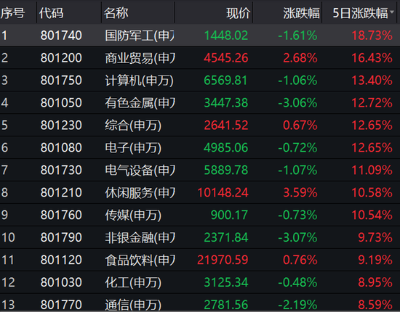Screen dimensions: 400x312
Task: Select -3.07% change cell
Action: pyautogui.click(x=297, y=237)
